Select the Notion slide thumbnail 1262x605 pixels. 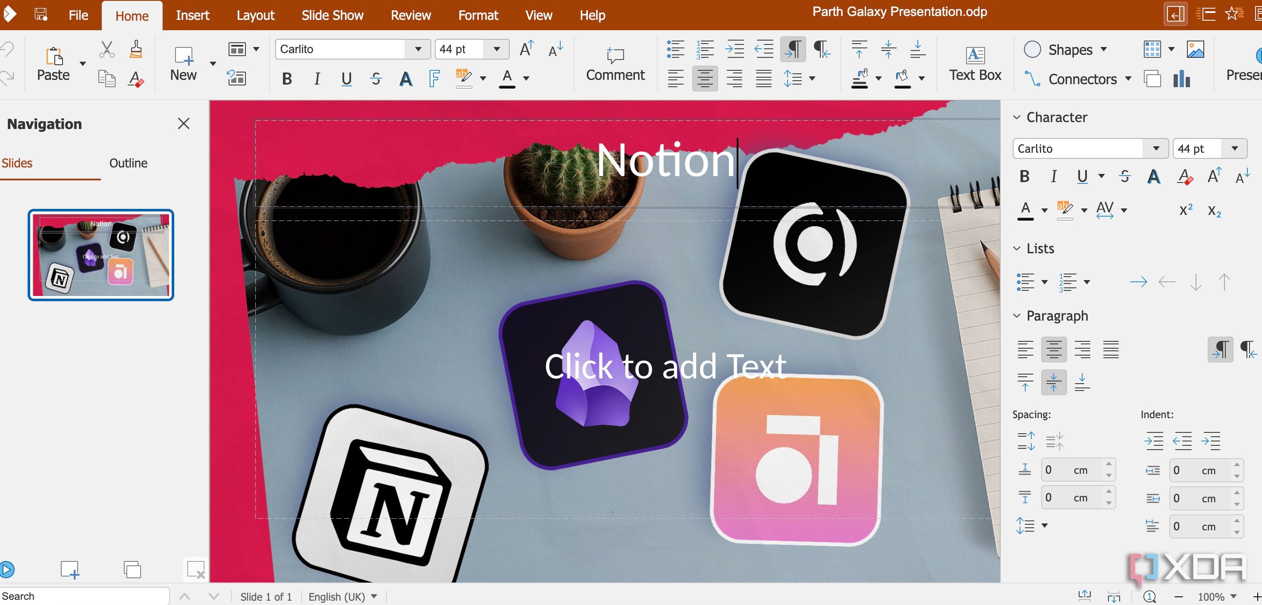point(101,255)
